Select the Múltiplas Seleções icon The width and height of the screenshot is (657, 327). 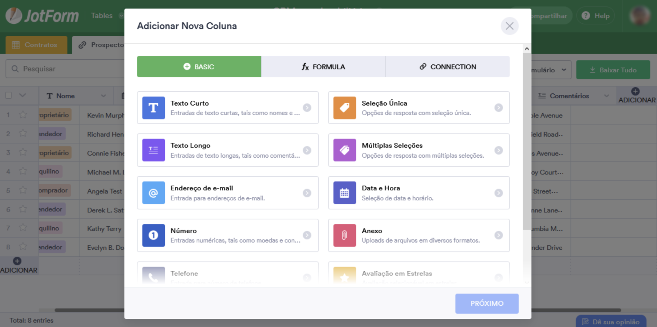(344, 150)
